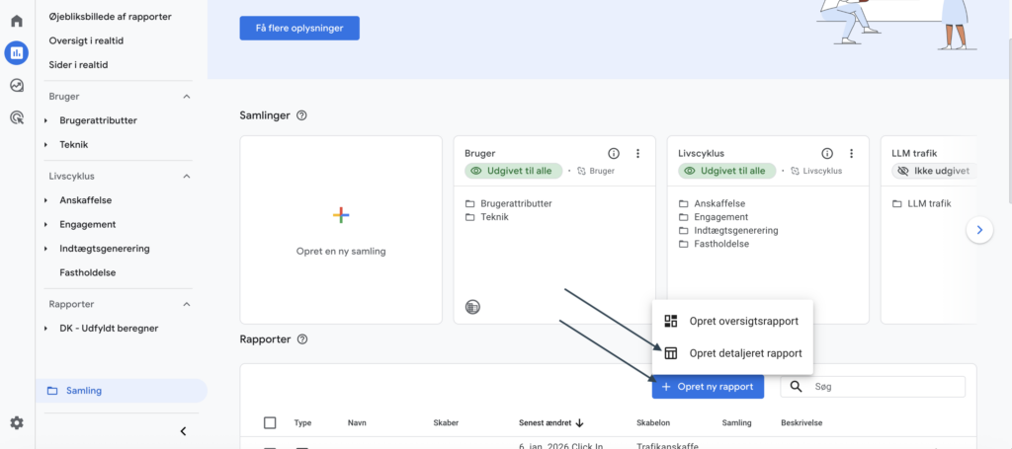Open the Home icon in left rail
Image resolution: width=1012 pixels, height=449 pixels.
[x=17, y=21]
